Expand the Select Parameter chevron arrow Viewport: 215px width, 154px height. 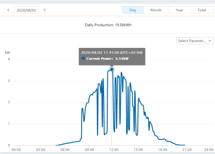pos(210,41)
